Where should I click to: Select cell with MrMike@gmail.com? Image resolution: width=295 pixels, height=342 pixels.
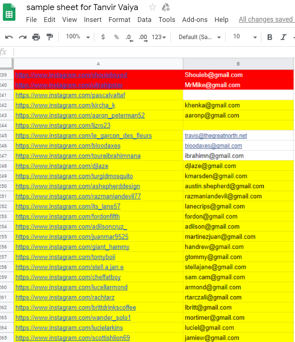[x=238, y=85]
